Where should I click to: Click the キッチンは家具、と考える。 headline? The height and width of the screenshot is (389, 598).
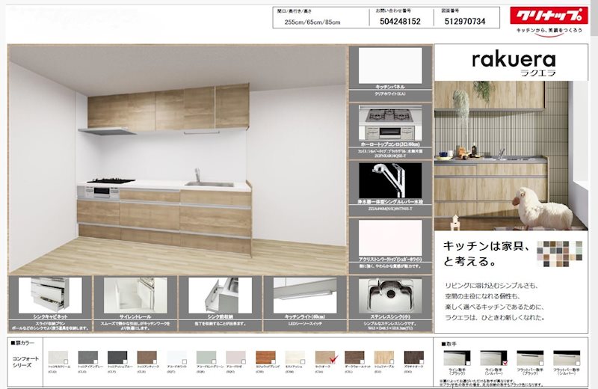pos(487,254)
